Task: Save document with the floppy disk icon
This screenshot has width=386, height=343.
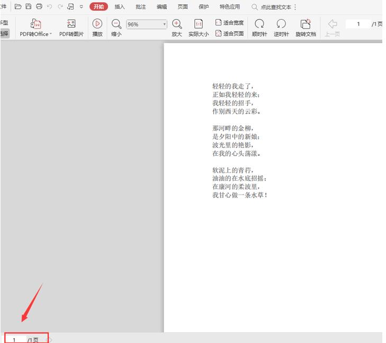Action: [29, 7]
